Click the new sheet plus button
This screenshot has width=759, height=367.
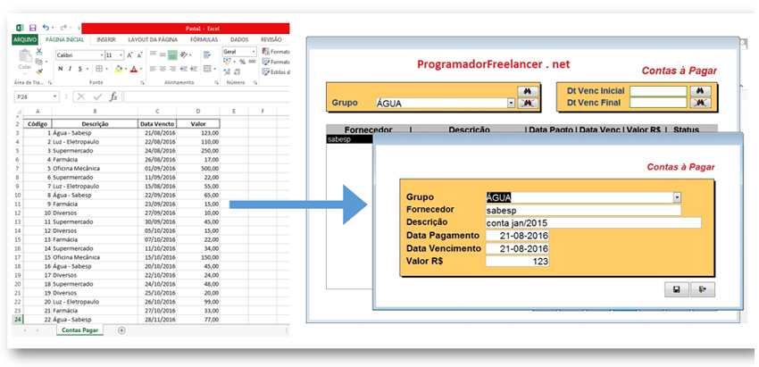point(121,330)
